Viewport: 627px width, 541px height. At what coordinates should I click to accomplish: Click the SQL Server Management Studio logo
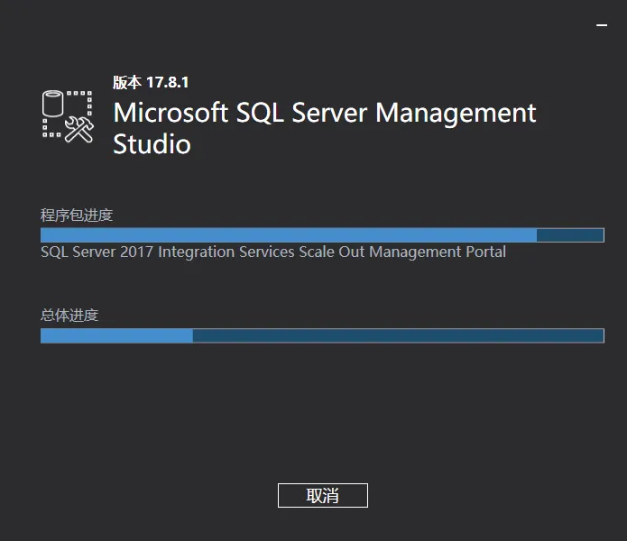tap(69, 115)
